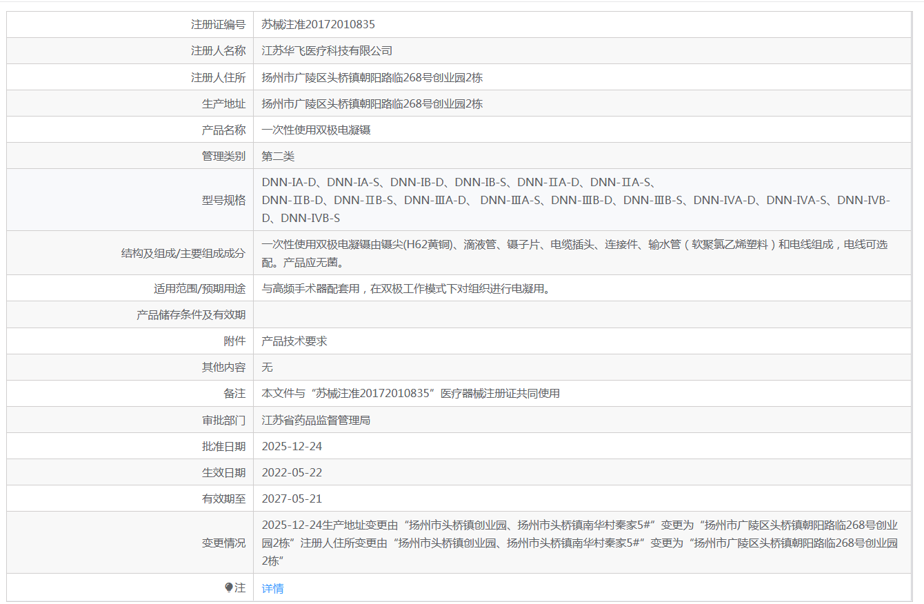
Task: Click the address in the 注册人住所 row
Action: pos(372,77)
